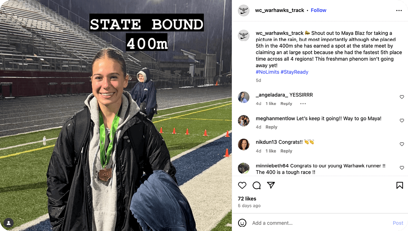Click tagged people icon on photo
The image size is (408, 231).
coord(8,223)
